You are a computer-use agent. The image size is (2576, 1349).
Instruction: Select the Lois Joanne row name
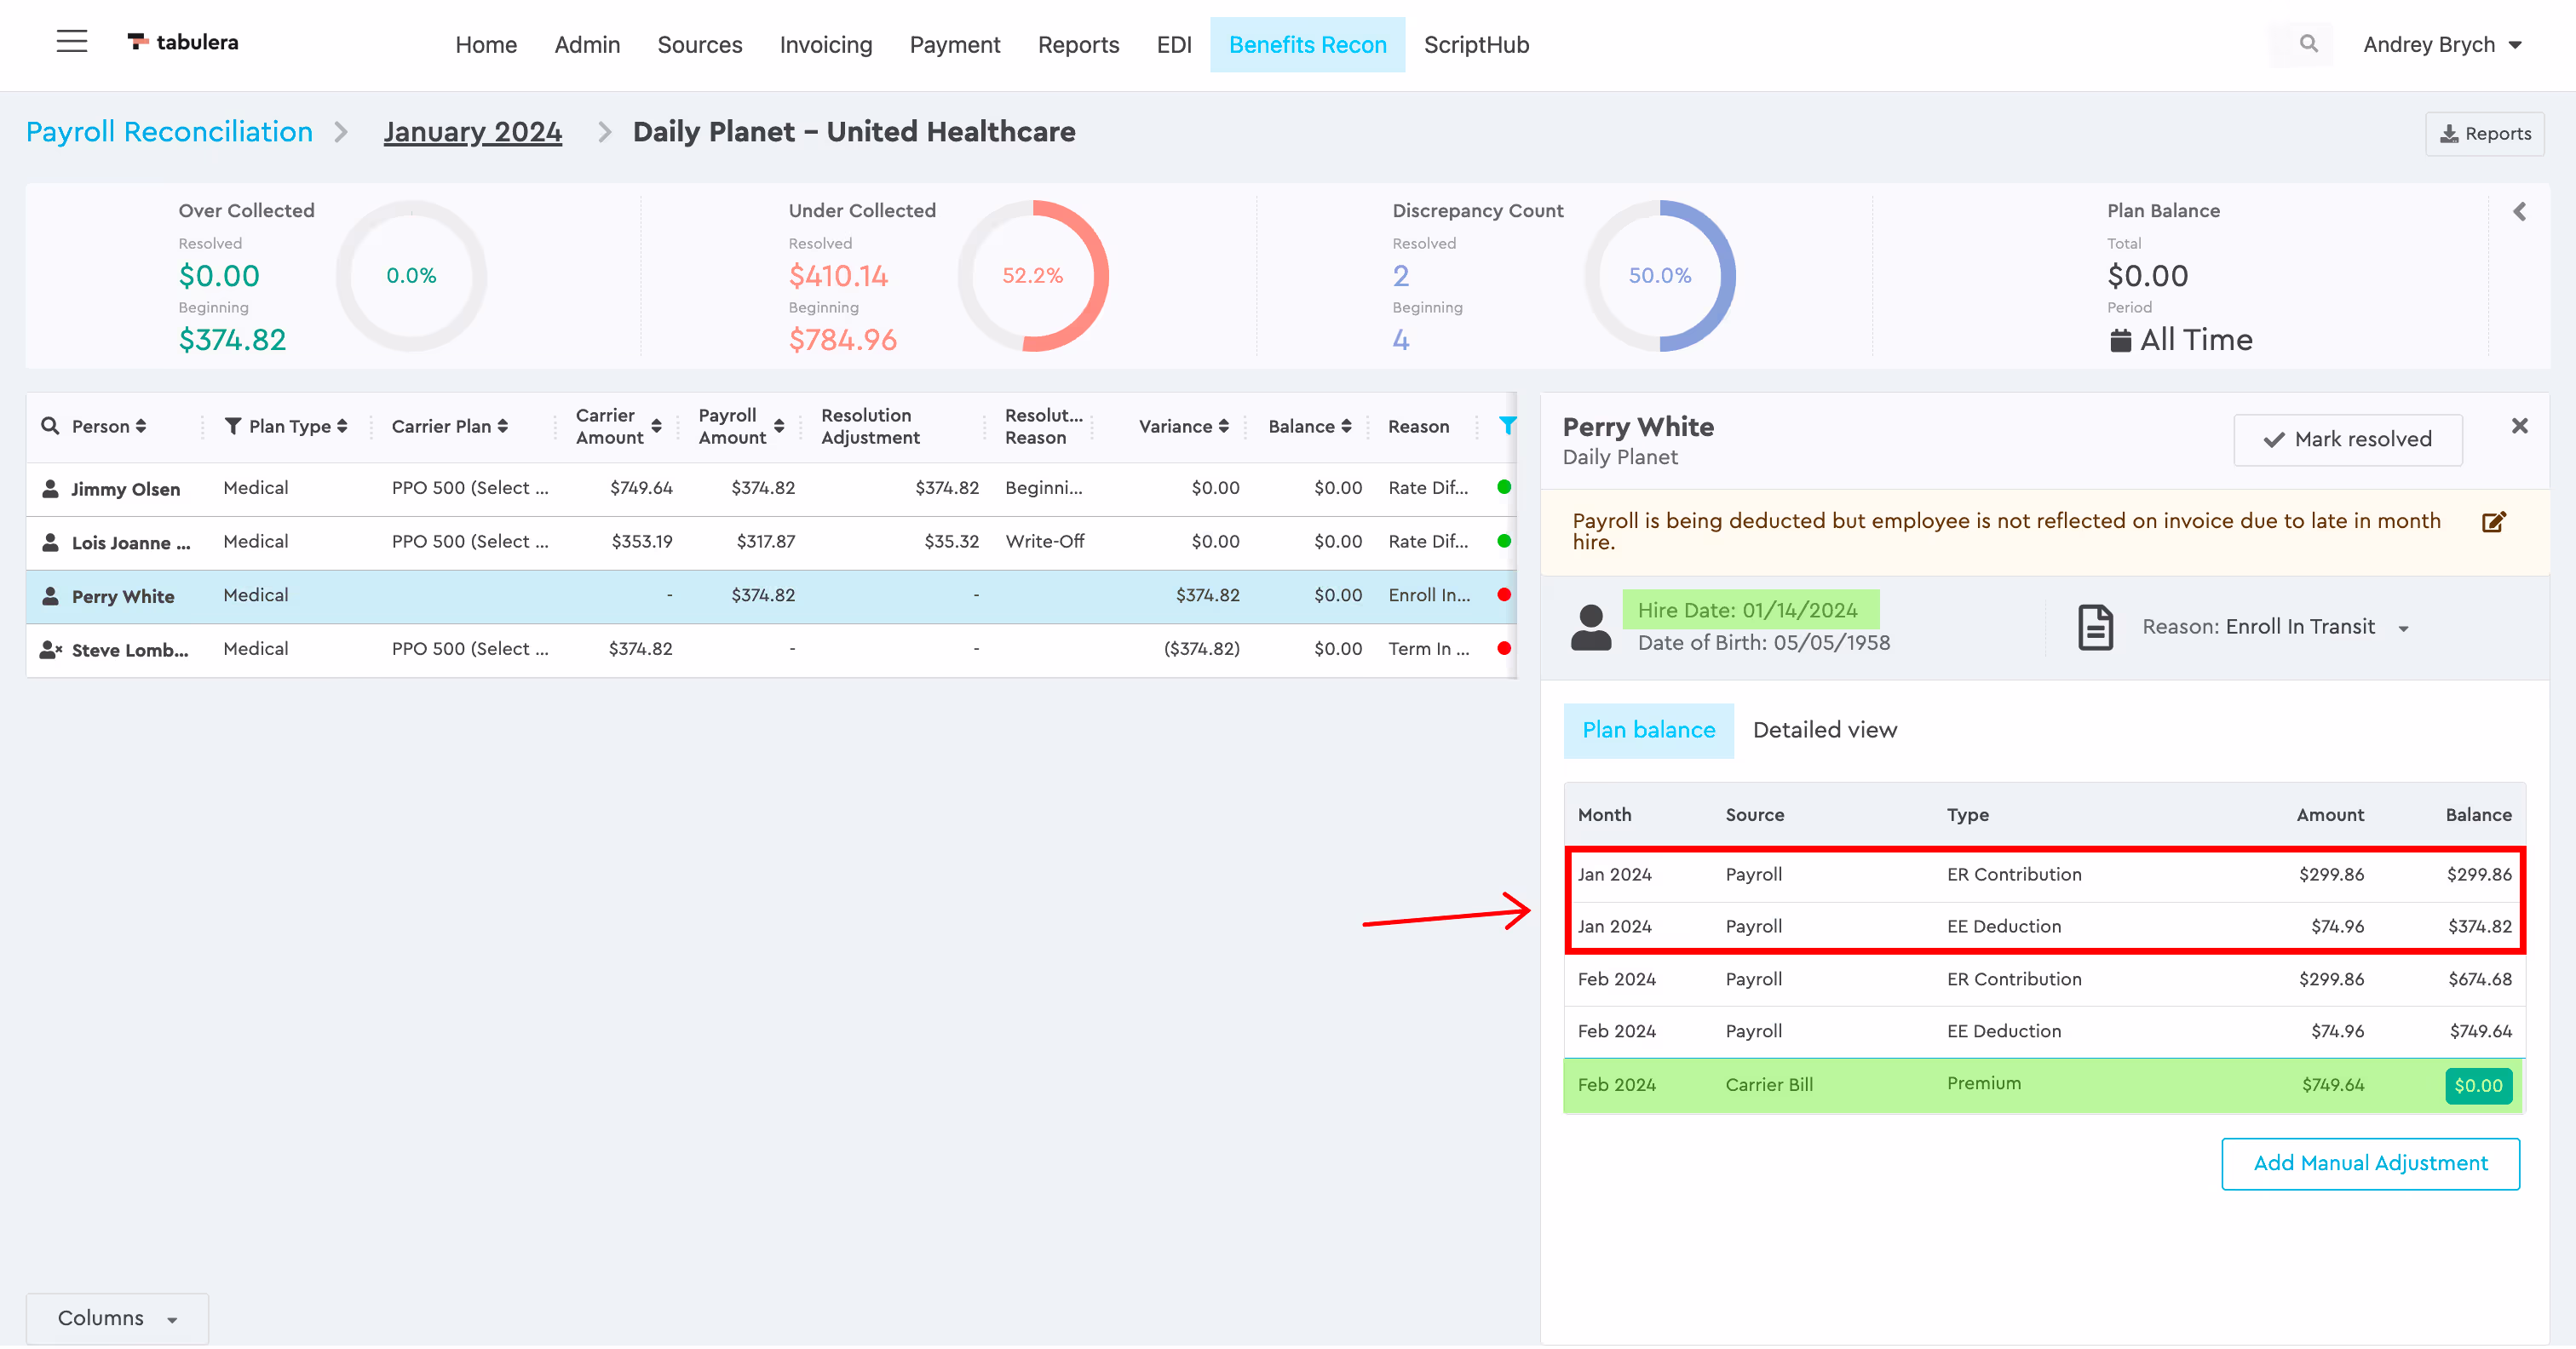[x=131, y=543]
